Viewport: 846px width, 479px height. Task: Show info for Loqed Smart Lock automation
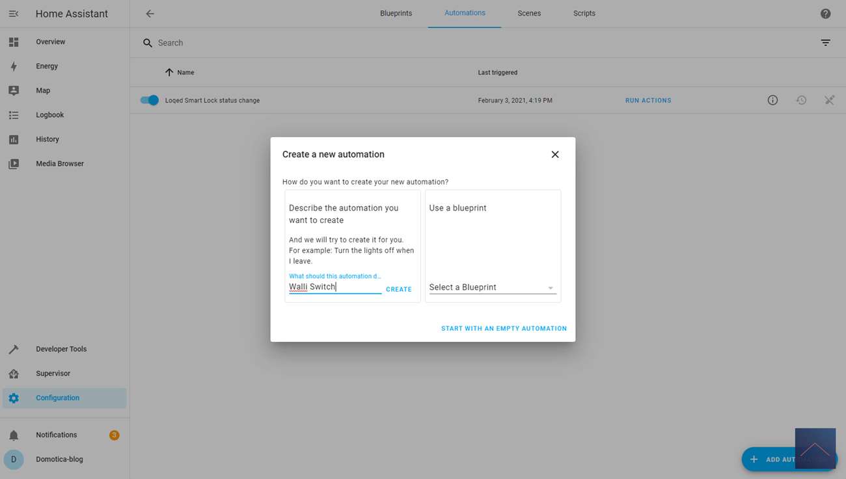772,100
